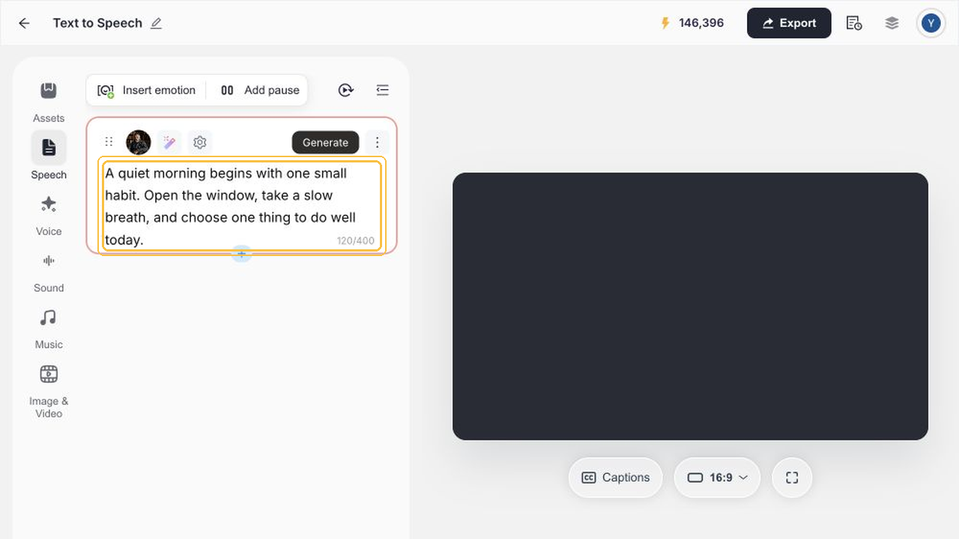Open the Music tab
The image size is (959, 539).
[x=49, y=327]
